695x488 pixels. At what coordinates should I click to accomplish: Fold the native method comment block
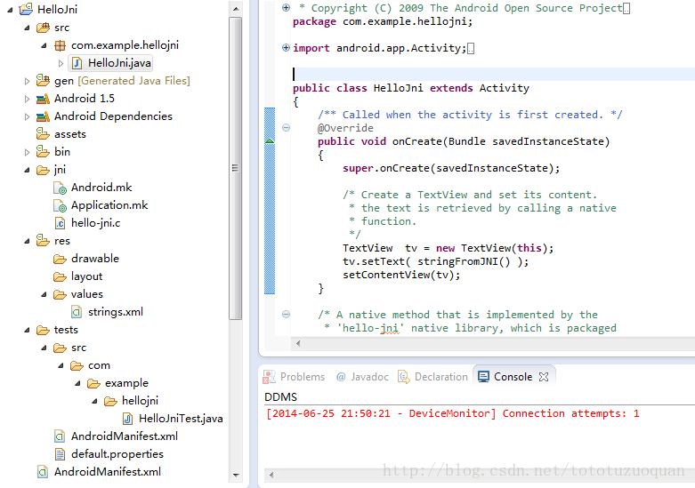[x=286, y=314]
